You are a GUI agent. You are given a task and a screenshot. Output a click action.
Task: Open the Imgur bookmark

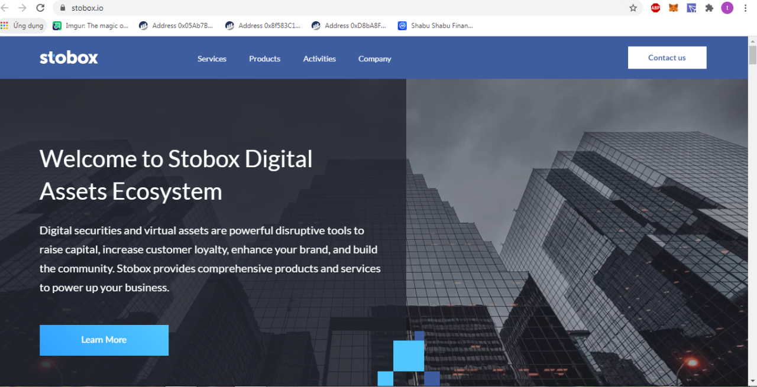point(90,25)
